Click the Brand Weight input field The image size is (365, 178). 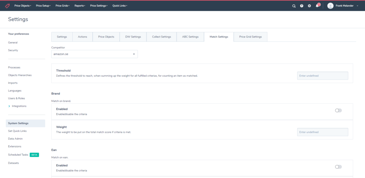[x=322, y=132]
